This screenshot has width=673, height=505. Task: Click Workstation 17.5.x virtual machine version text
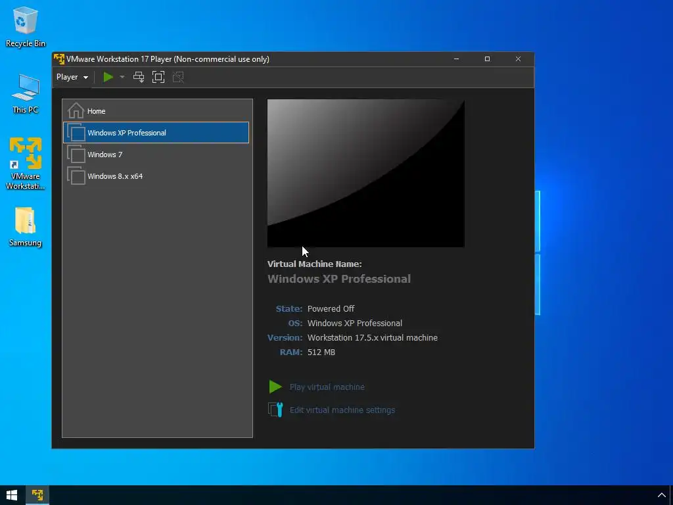tap(373, 337)
